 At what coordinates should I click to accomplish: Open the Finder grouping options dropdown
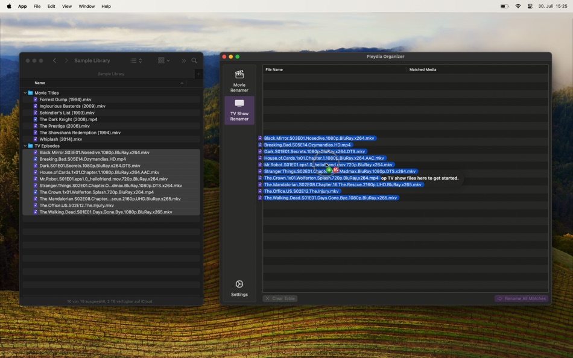(x=163, y=61)
